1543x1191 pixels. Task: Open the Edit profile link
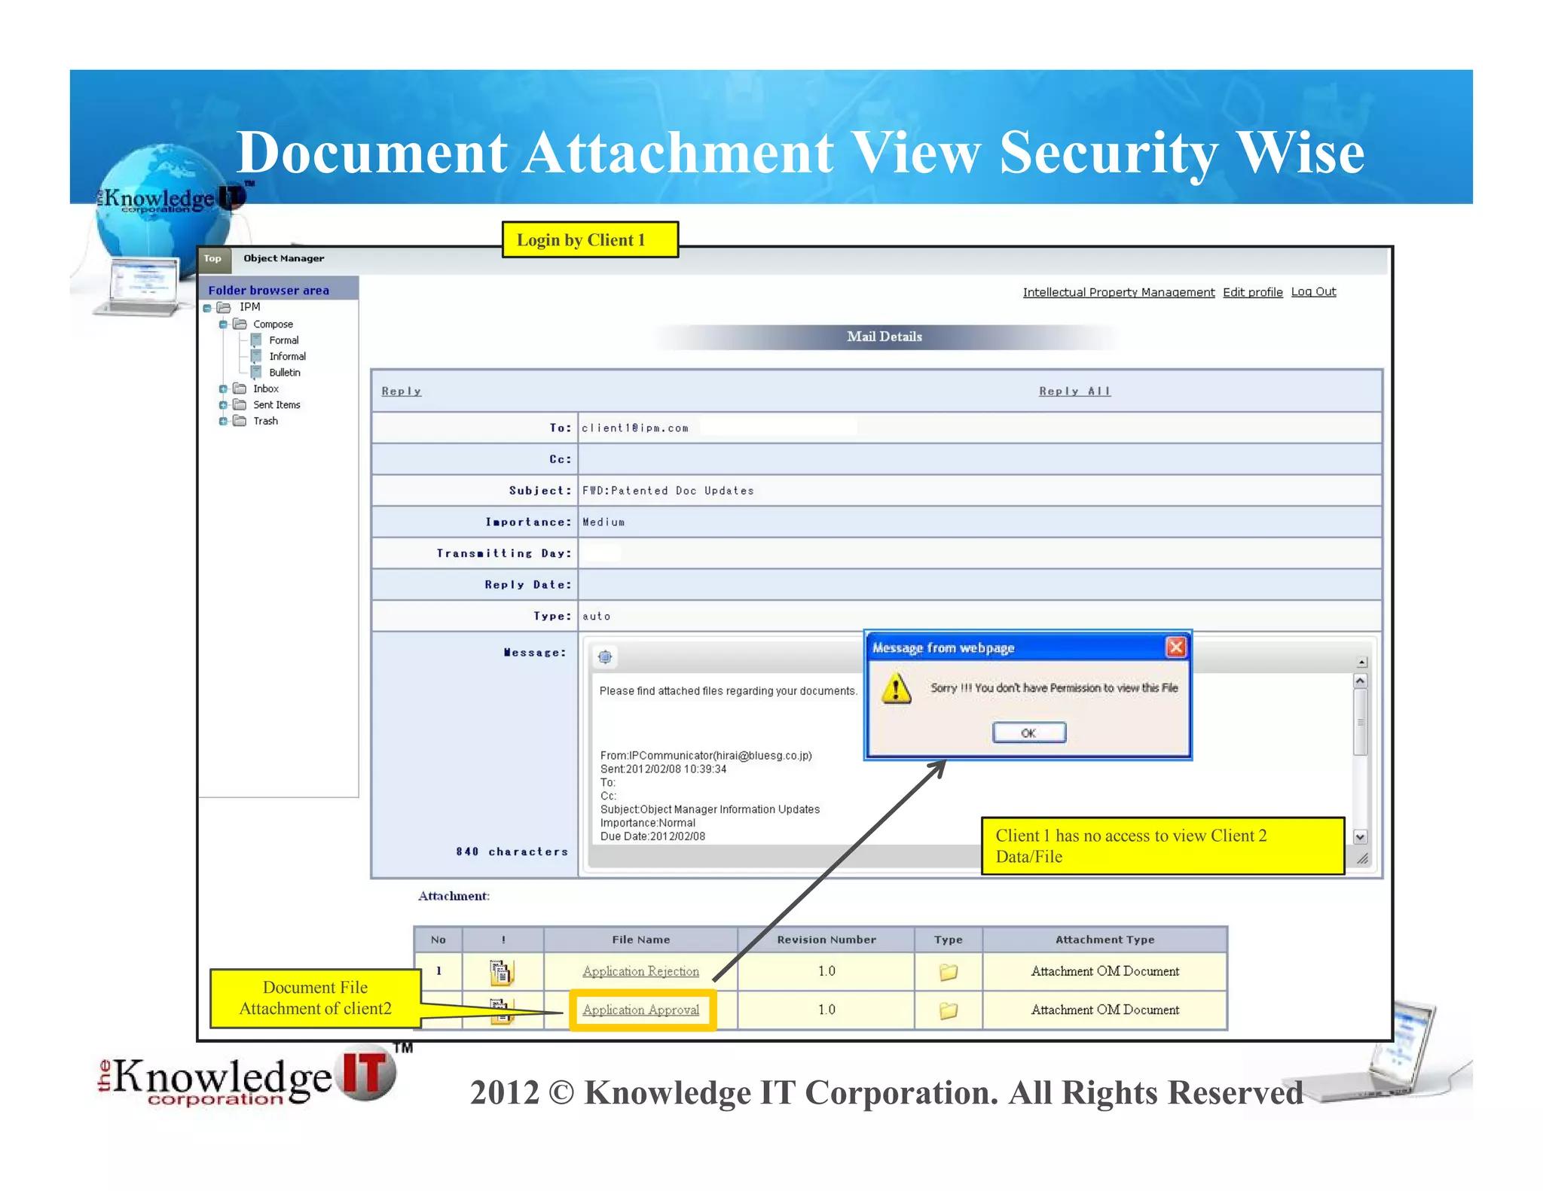(1252, 292)
